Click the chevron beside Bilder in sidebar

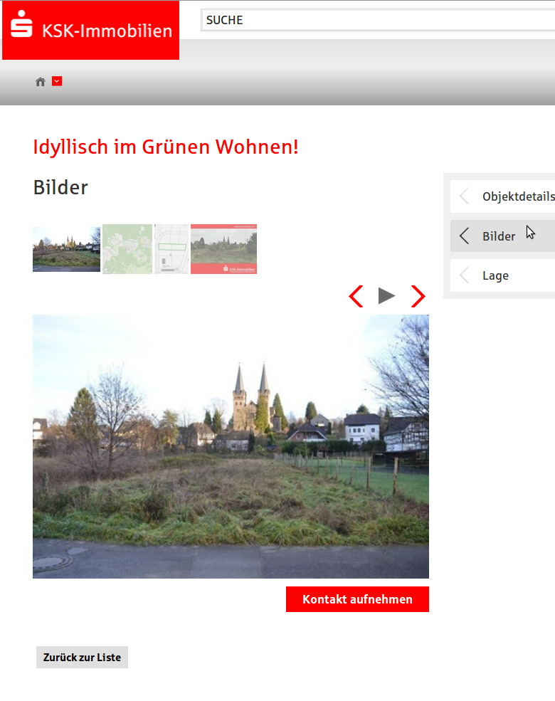[465, 236]
